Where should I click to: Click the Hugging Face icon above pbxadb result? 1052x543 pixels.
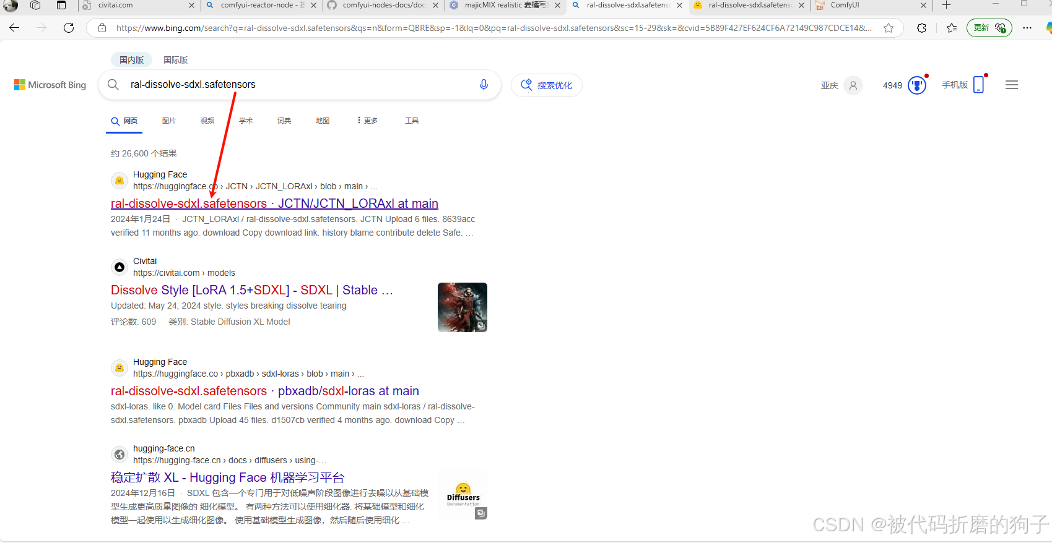coord(120,368)
